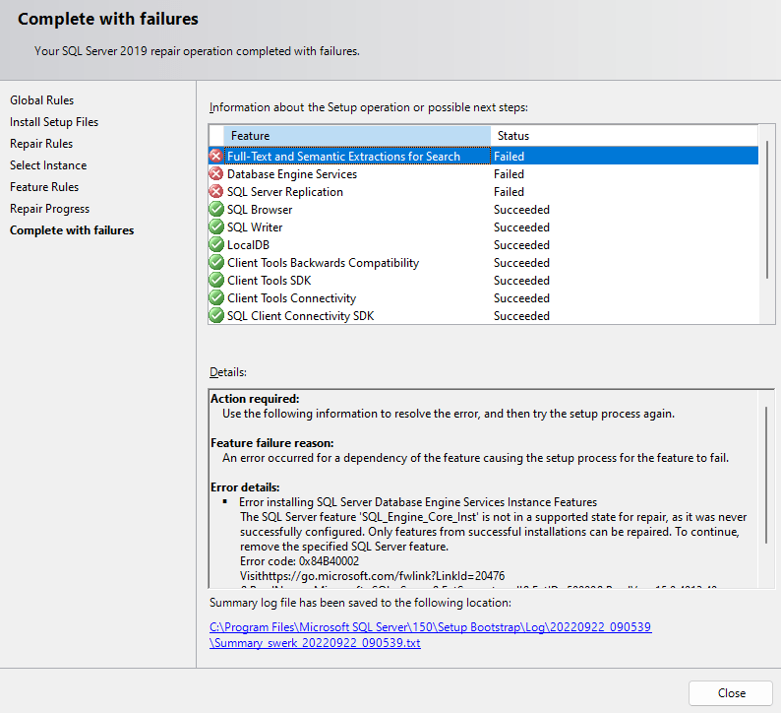The image size is (781, 713).
Task: Select the Database Engine Services row
Action: 484,174
